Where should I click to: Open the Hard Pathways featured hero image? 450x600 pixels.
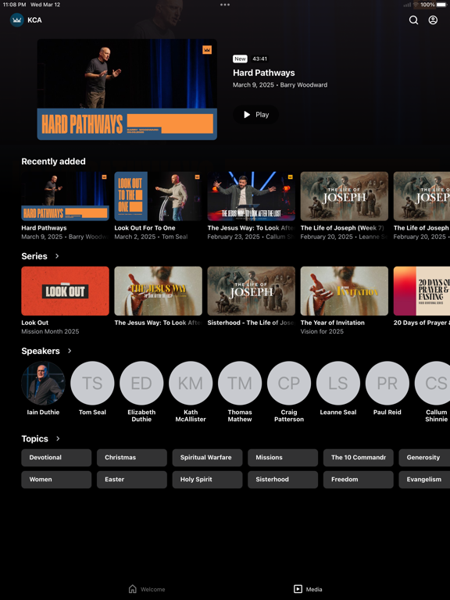[x=127, y=90]
